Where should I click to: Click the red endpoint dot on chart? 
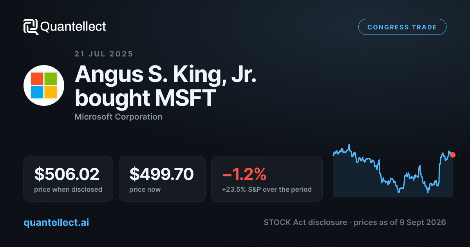pos(453,155)
